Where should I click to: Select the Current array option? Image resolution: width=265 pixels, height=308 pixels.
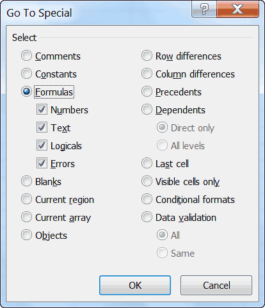pos(26,217)
